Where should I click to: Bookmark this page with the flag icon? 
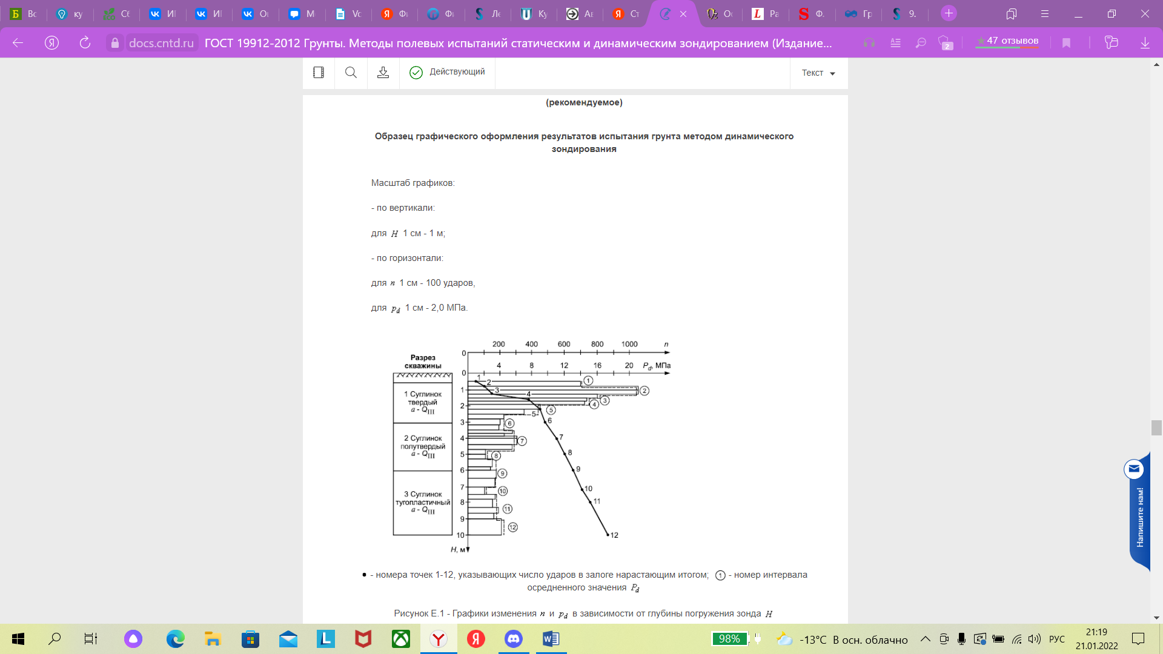click(1067, 43)
